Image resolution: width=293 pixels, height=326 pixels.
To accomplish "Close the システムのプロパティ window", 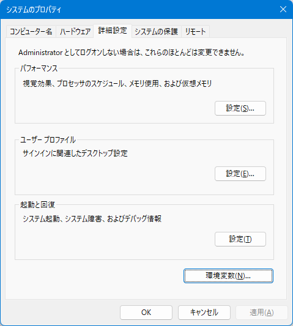I will point(283,9).
